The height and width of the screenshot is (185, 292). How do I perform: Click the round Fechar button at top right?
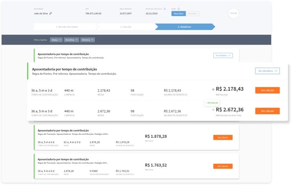tap(234, 13)
